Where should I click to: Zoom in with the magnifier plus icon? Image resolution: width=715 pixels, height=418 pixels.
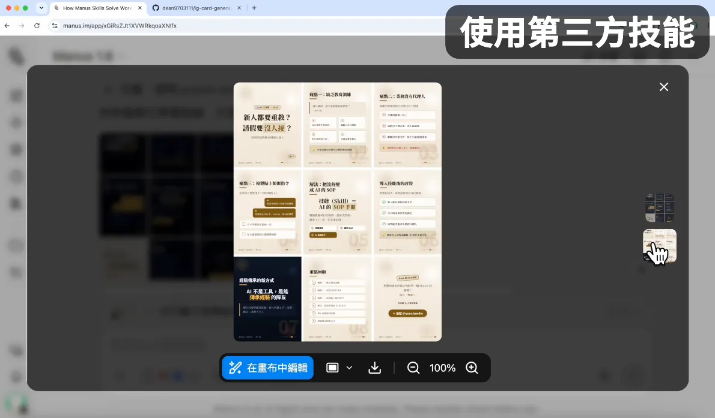click(472, 368)
